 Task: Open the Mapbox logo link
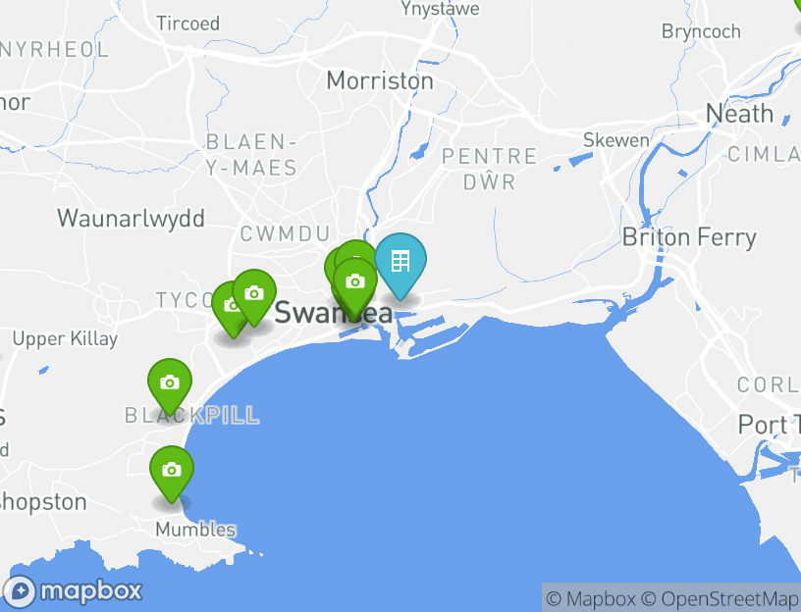[x=73, y=591]
